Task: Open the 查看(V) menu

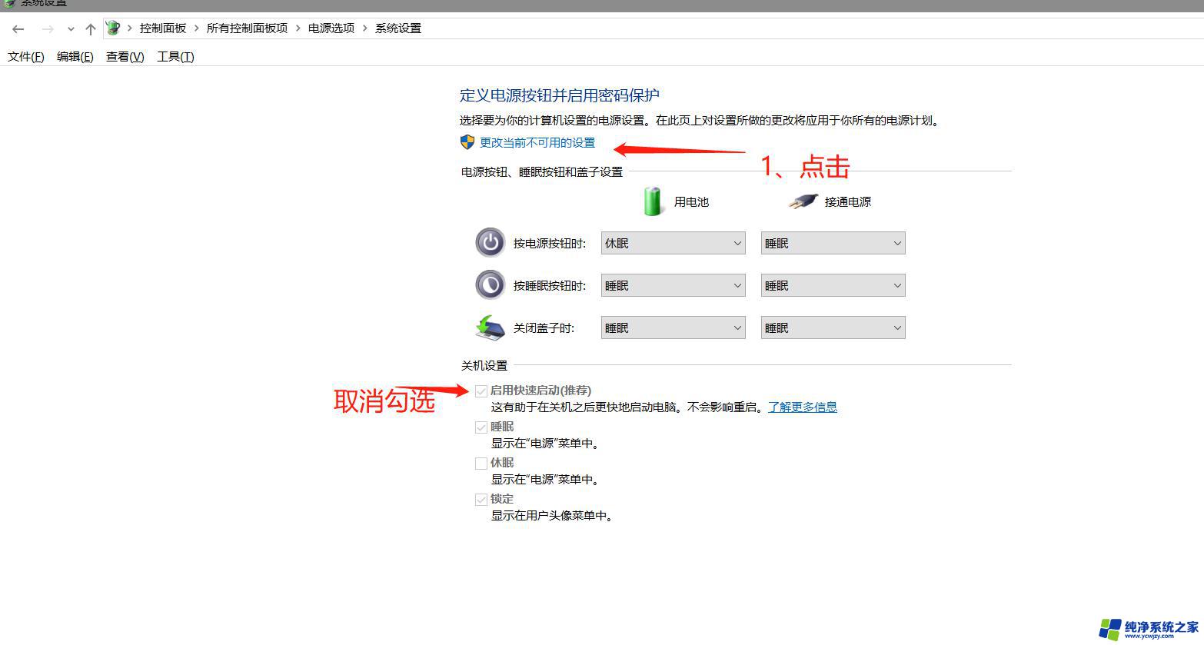Action: click(125, 57)
